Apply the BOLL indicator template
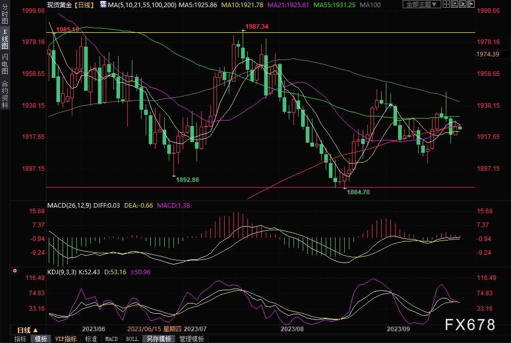 tap(132, 339)
